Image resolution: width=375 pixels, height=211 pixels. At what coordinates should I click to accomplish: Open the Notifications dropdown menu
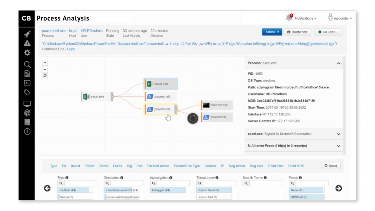point(306,18)
